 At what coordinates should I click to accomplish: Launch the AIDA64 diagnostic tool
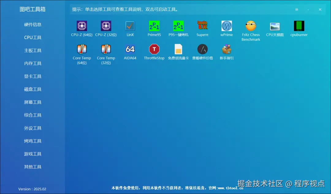click(x=130, y=53)
